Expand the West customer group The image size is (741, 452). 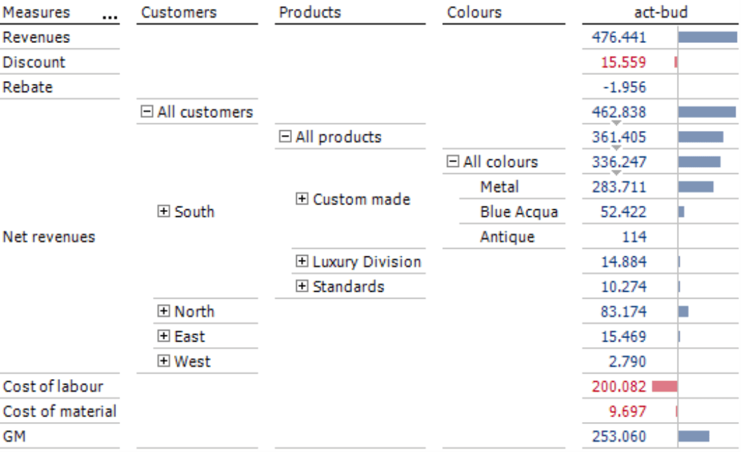164,361
